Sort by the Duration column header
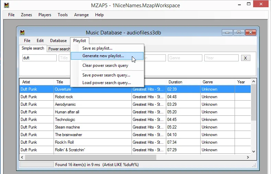The image size is (271, 174). click(183, 82)
